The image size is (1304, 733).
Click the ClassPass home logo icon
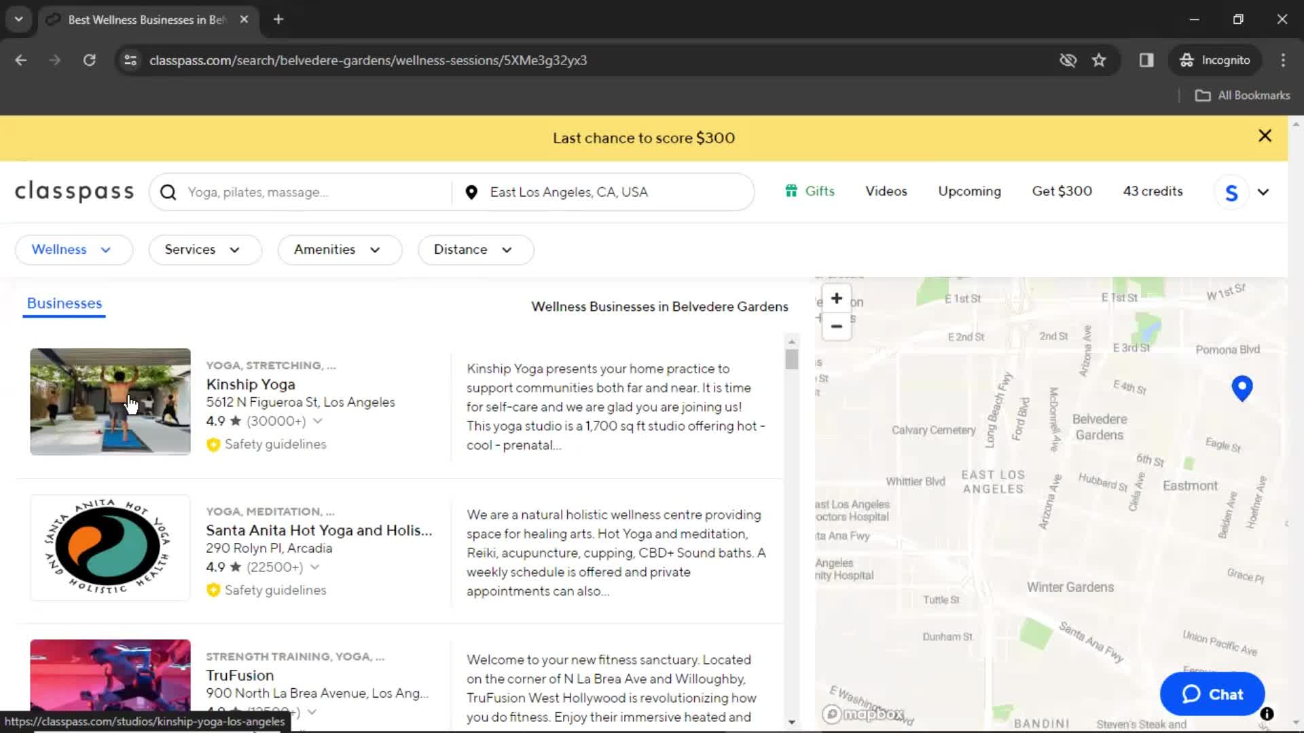[73, 191]
